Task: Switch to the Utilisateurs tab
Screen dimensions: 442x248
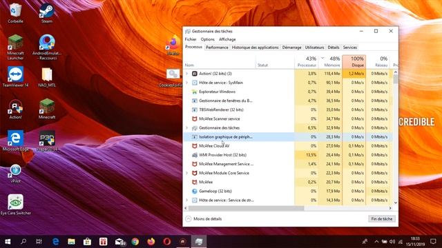Action: (315, 48)
